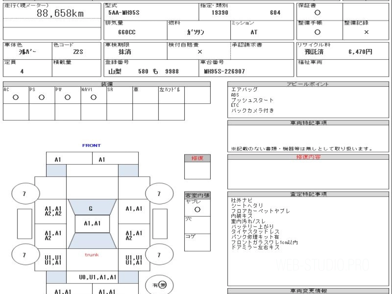Select the assessment note ドアミラー左右キズ

tap(255, 248)
